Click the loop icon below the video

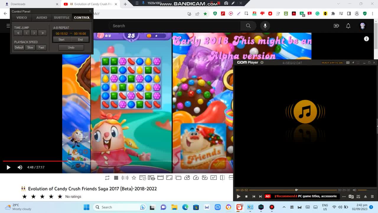[x=107, y=178]
